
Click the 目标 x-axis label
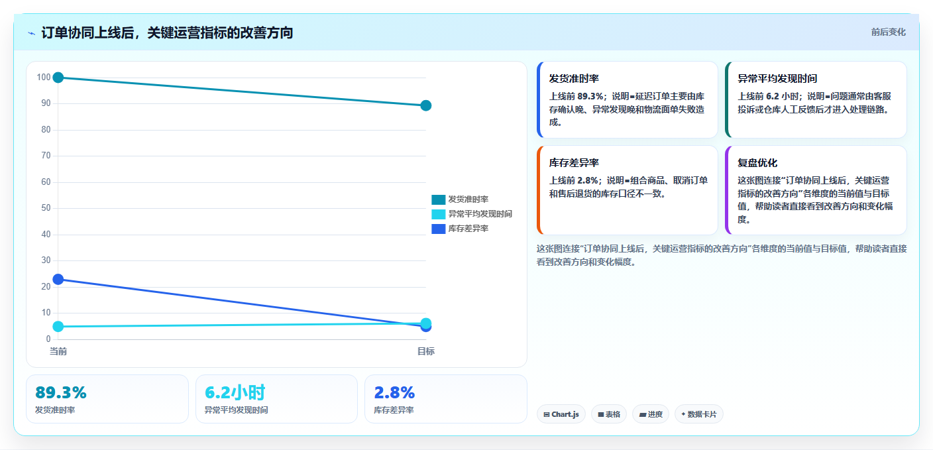(426, 351)
